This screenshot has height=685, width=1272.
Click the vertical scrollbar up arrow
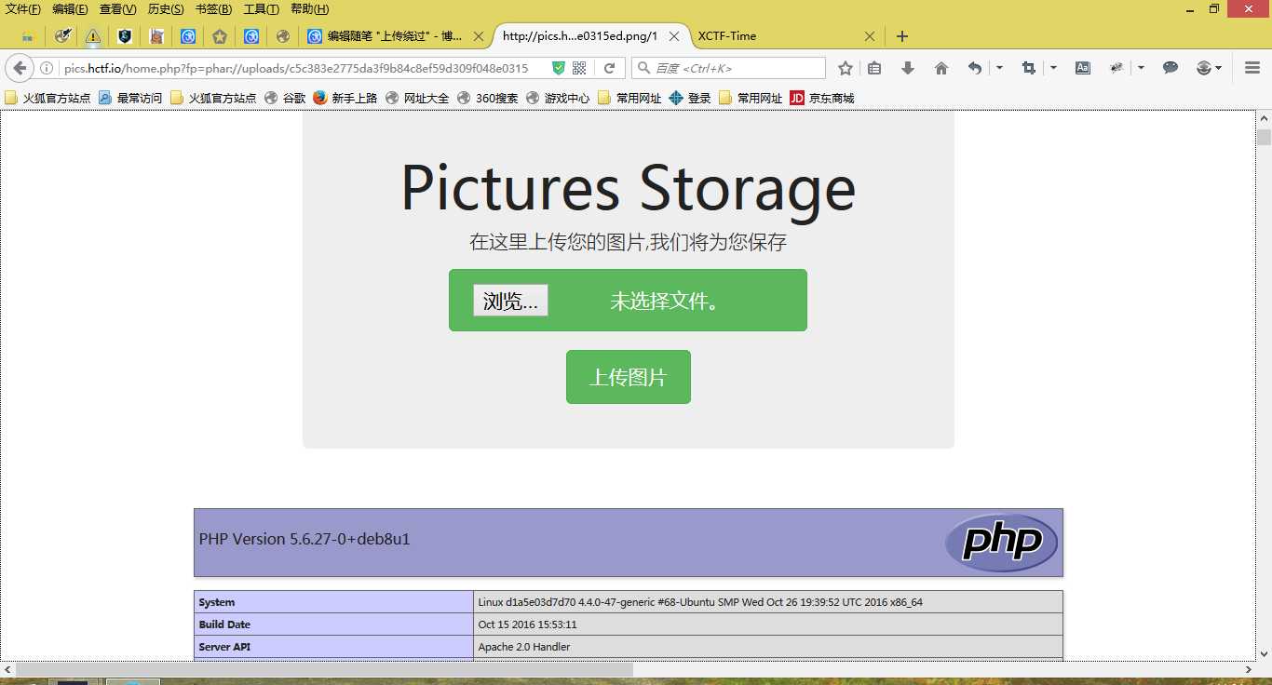(1264, 118)
